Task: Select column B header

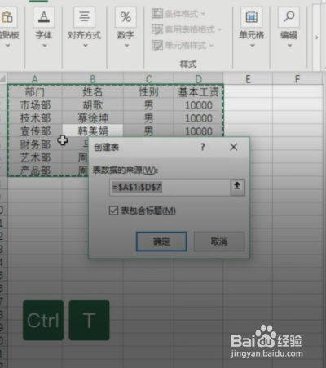Action: [93, 79]
